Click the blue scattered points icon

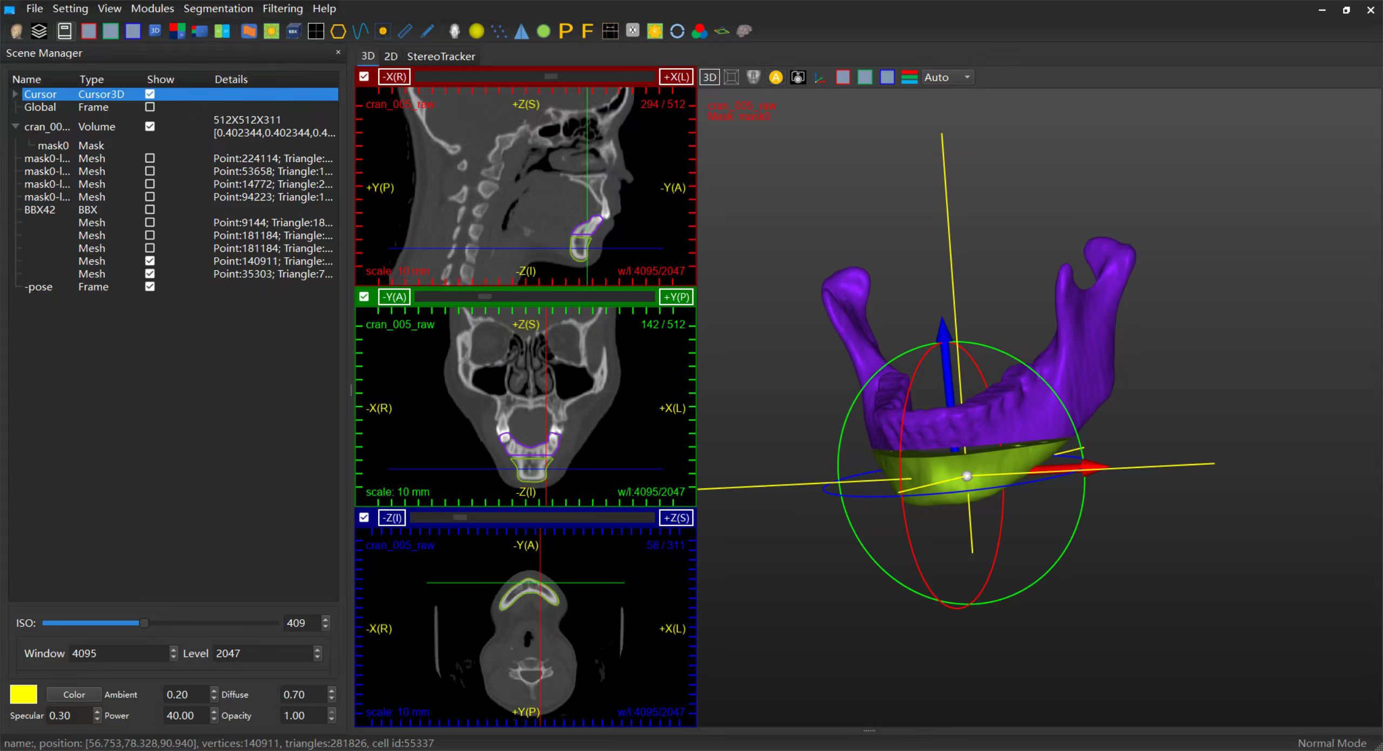click(499, 31)
